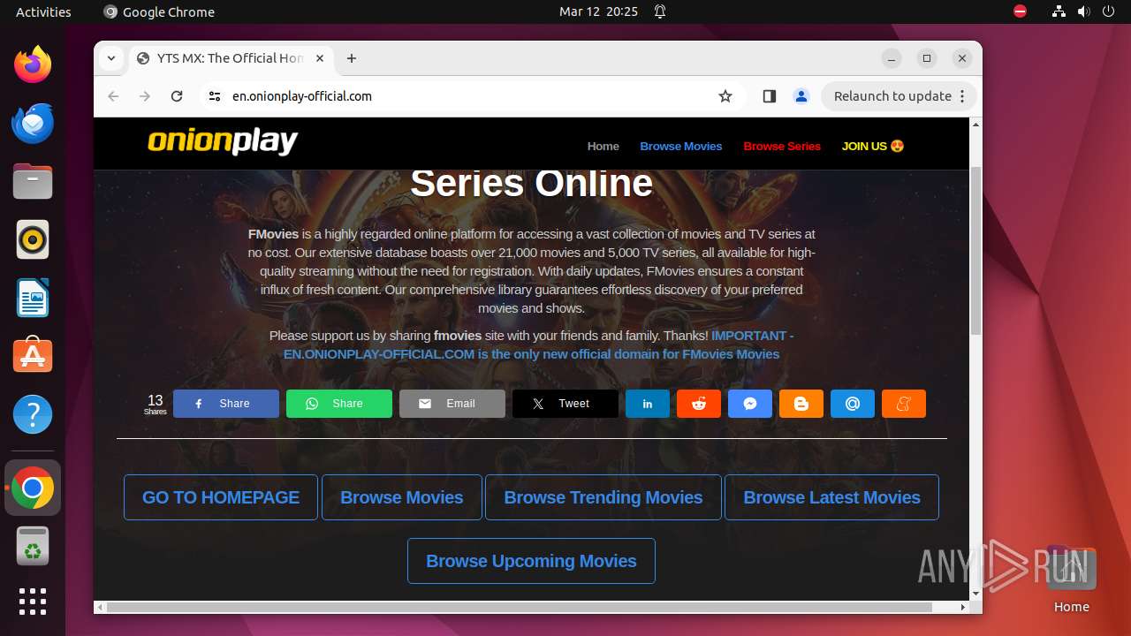The width and height of the screenshot is (1131, 636).
Task: Share via Mail.ru @ icon button
Action: click(853, 404)
